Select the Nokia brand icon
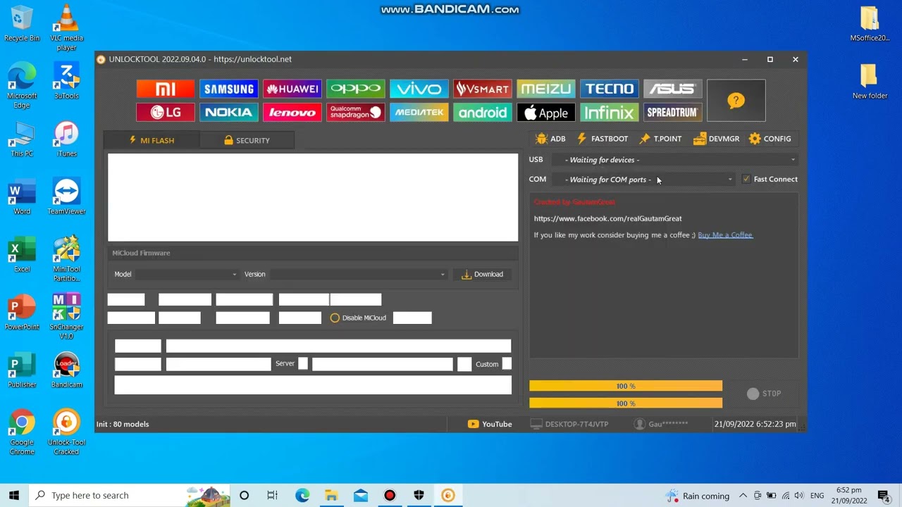The height and width of the screenshot is (507, 902). point(229,113)
